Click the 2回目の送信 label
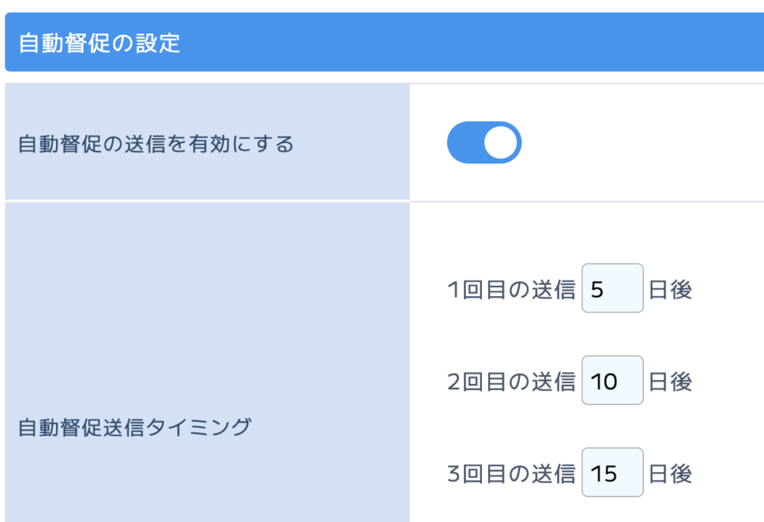Screen dimensions: 764x522 coord(511,382)
